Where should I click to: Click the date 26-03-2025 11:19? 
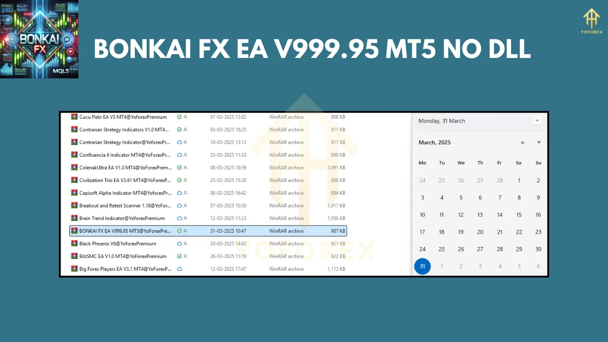pos(228,256)
